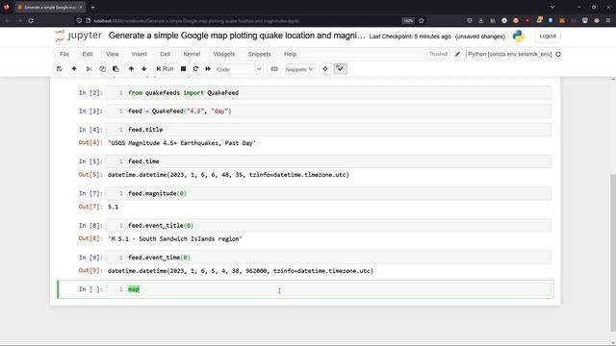Click the feed.magnitude(0) cell
This screenshot has width=616, height=346.
click(328, 193)
